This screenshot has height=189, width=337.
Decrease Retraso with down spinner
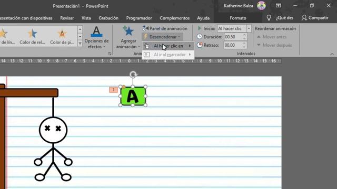point(244,47)
